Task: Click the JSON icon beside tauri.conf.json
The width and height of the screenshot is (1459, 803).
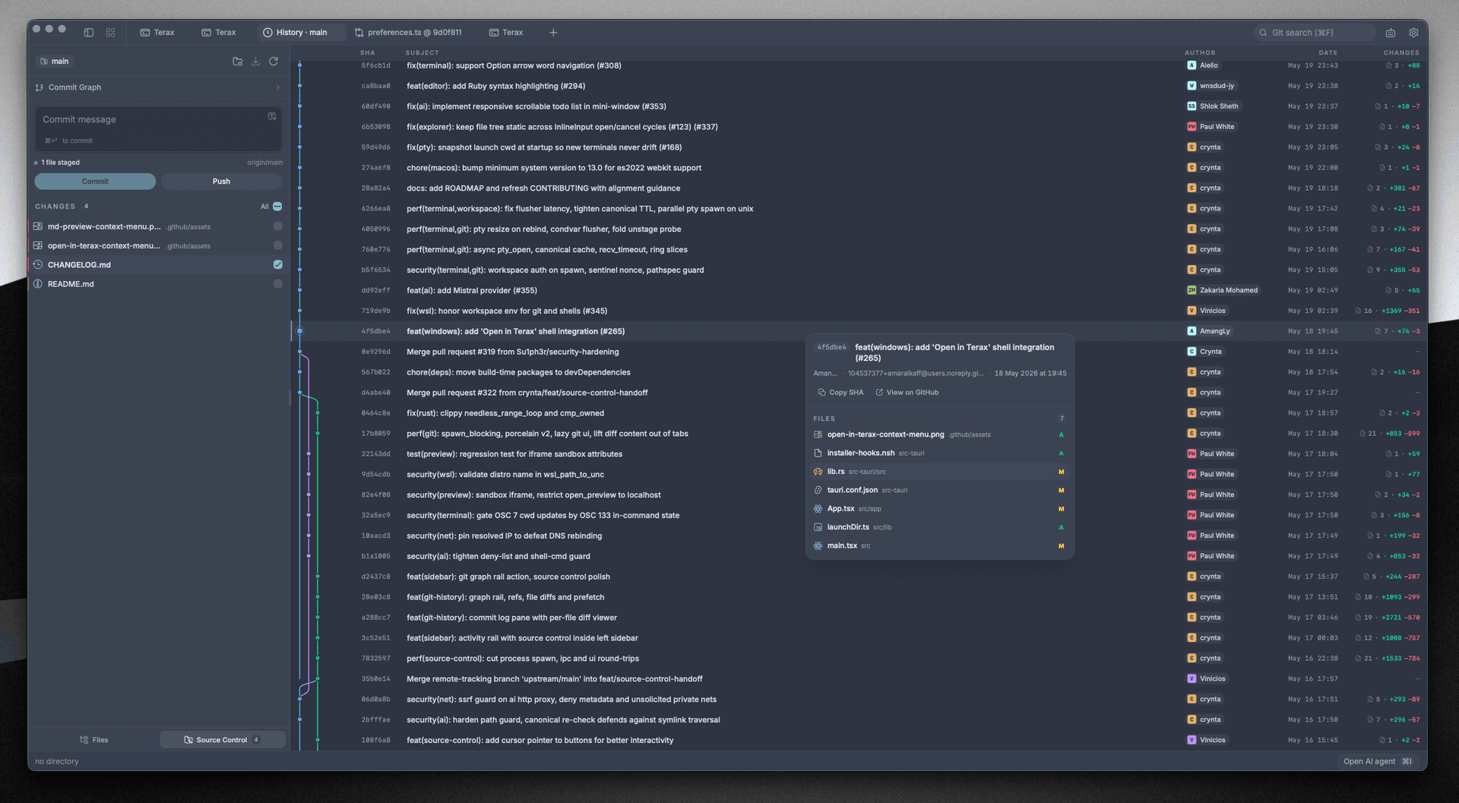Action: point(818,490)
